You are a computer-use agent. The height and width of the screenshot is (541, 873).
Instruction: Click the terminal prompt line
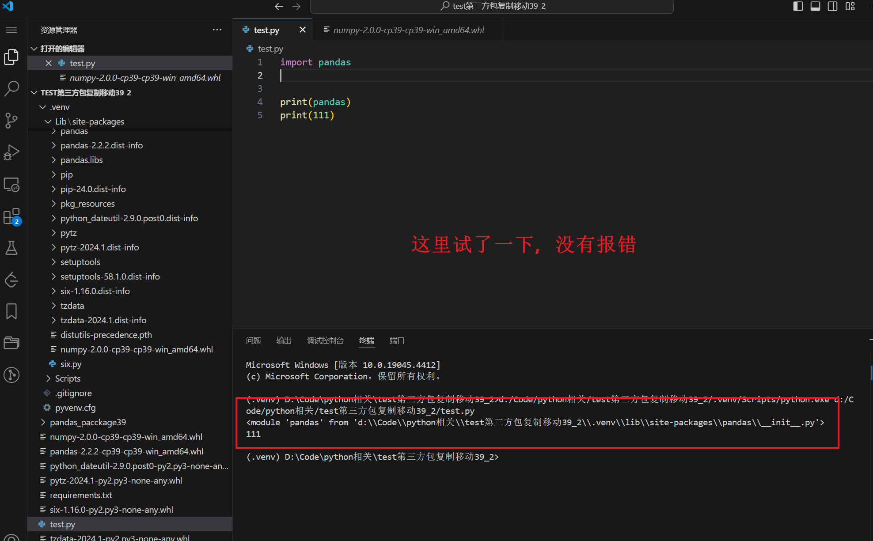tap(372, 457)
